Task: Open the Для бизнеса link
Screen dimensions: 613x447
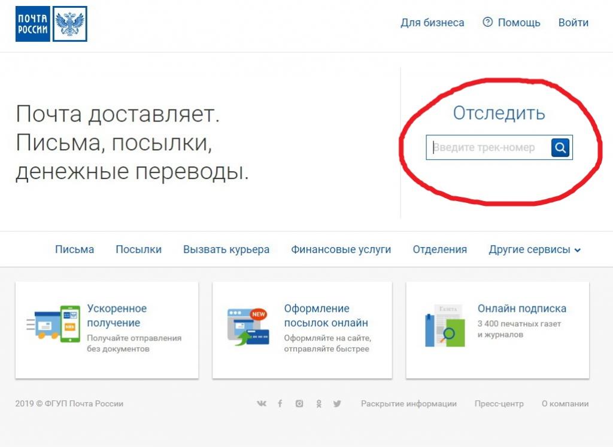Action: tap(432, 23)
